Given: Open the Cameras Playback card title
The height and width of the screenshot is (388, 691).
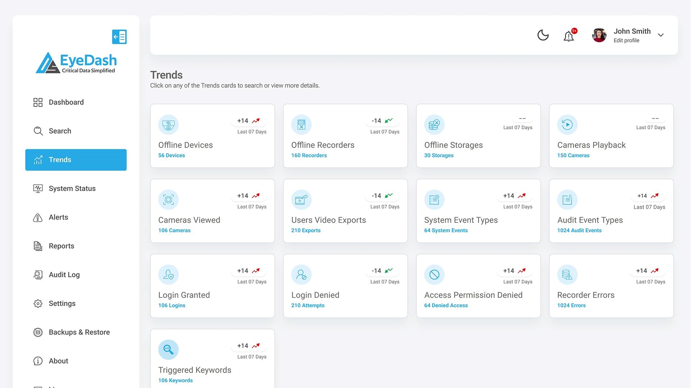Looking at the screenshot, I should pyautogui.click(x=591, y=145).
